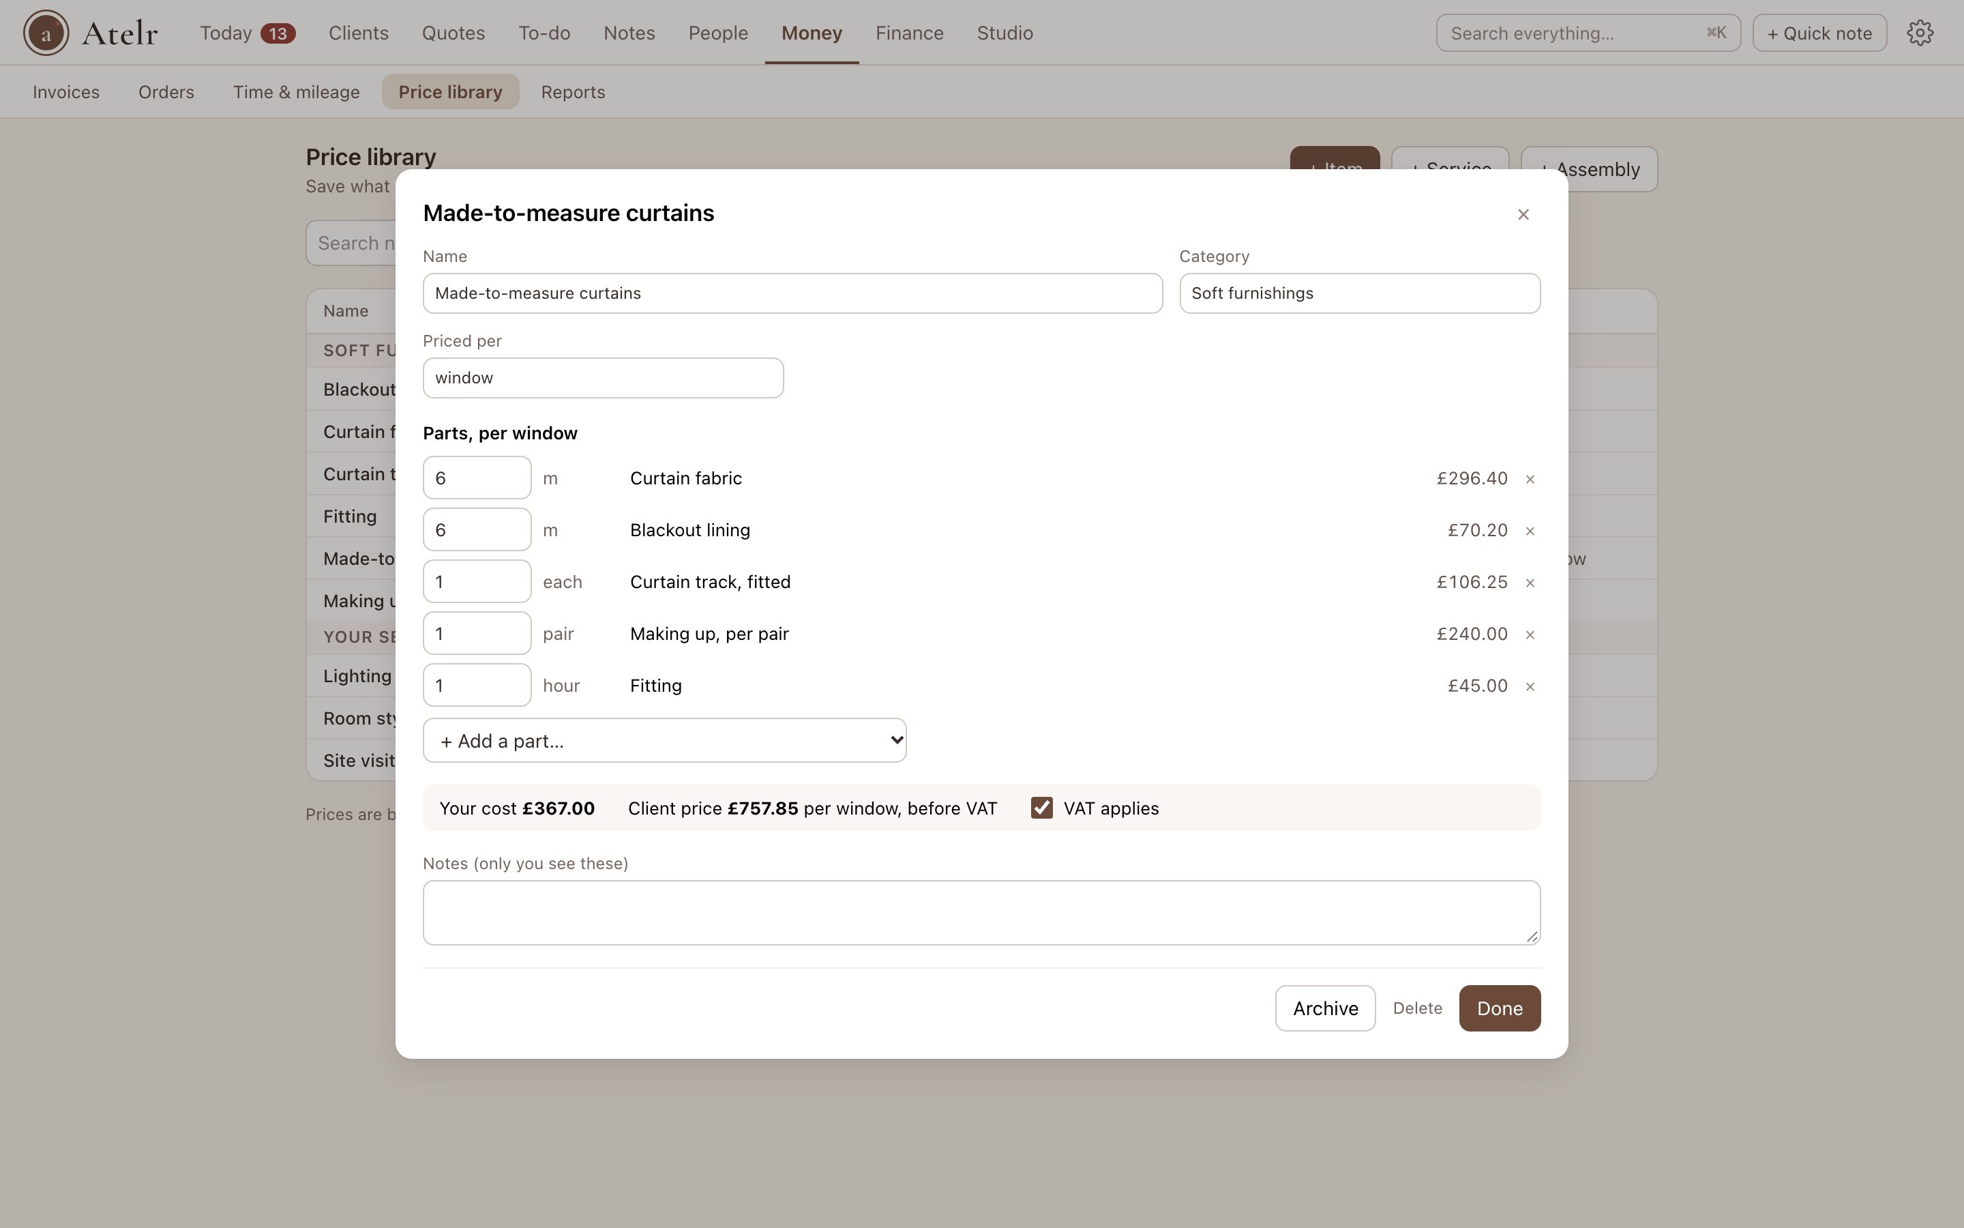Remove the Fitting part row
This screenshot has width=1964, height=1228.
pos(1530,686)
